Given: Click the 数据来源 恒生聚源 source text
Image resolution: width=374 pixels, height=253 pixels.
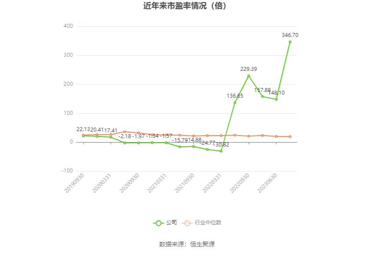Looking at the screenshot, I should click(187, 244).
